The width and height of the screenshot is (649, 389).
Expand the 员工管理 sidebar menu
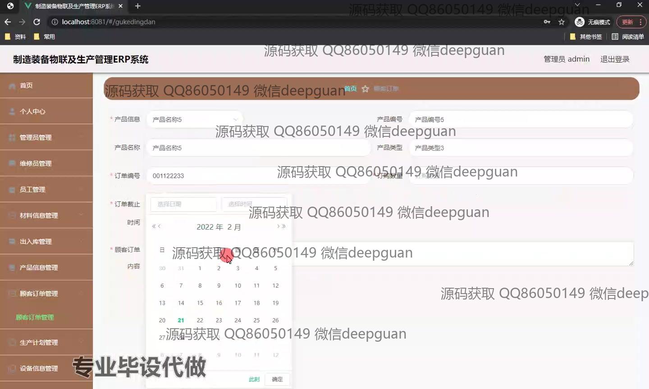(46, 190)
